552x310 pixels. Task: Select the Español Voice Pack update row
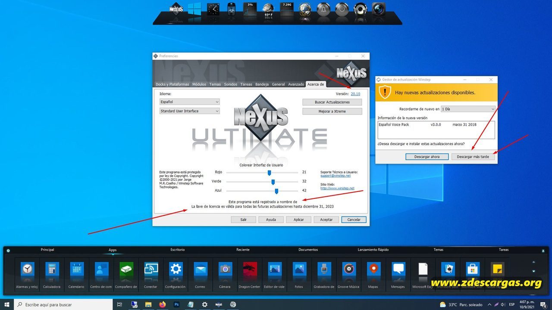pos(436,124)
